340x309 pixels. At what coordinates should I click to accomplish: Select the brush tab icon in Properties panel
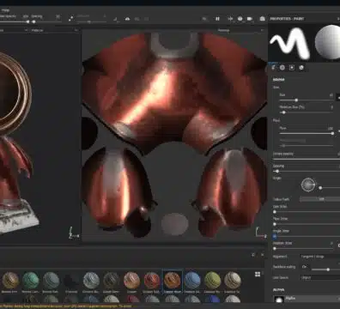(x=274, y=68)
